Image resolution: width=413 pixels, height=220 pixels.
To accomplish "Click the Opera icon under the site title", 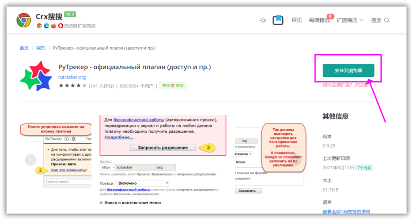I will [x=61, y=26].
